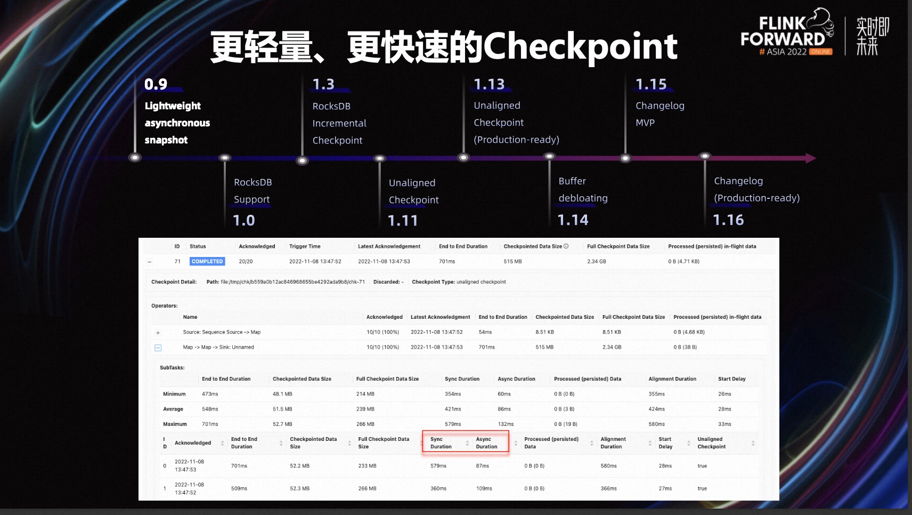Image resolution: width=912 pixels, height=515 pixels.
Task: Click sort arrows next to Async Duration
Action: (x=516, y=443)
